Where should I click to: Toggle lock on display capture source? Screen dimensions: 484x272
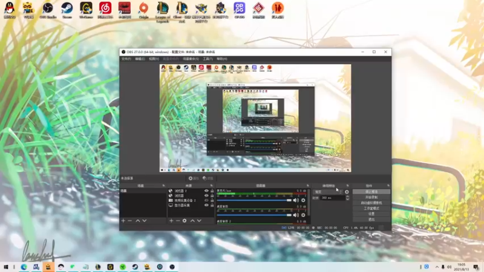212,205
